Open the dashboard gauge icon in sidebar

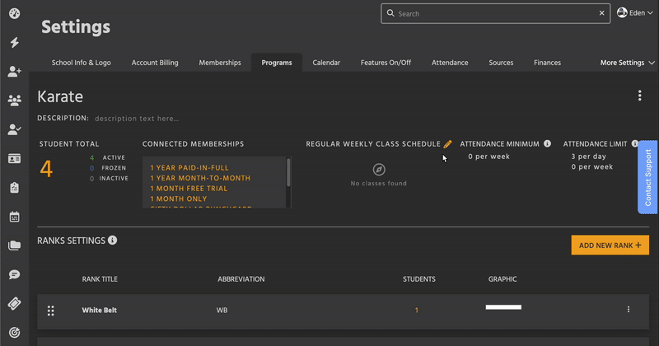pyautogui.click(x=14, y=14)
